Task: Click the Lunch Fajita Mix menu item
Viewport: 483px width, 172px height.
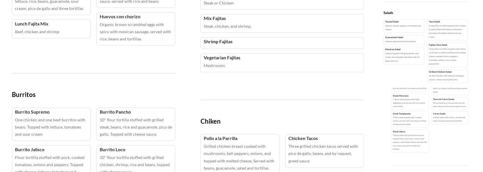Action: pyautogui.click(x=51, y=29)
